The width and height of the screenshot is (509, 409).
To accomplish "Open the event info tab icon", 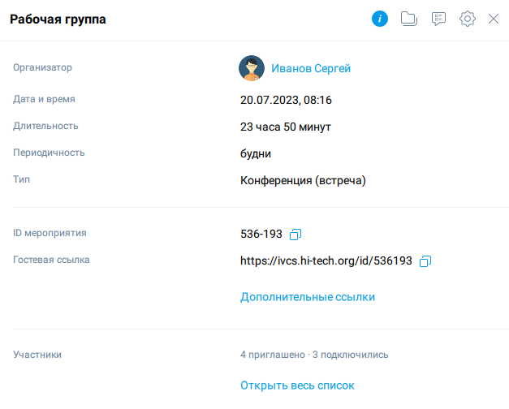I will [380, 19].
